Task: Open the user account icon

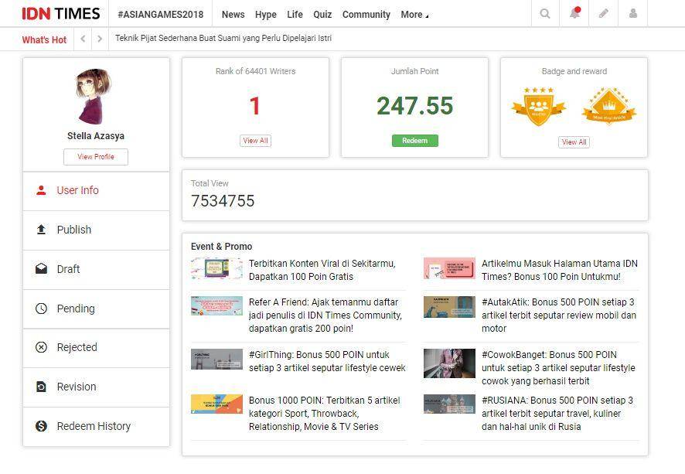Action: (632, 14)
